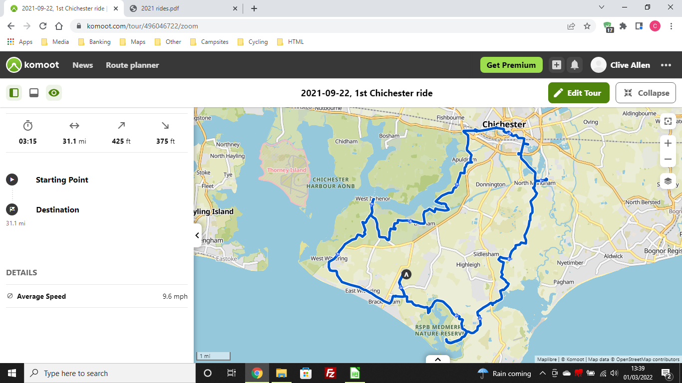Click the Starting Point play icon
Viewport: 682px width, 383px height.
12,180
